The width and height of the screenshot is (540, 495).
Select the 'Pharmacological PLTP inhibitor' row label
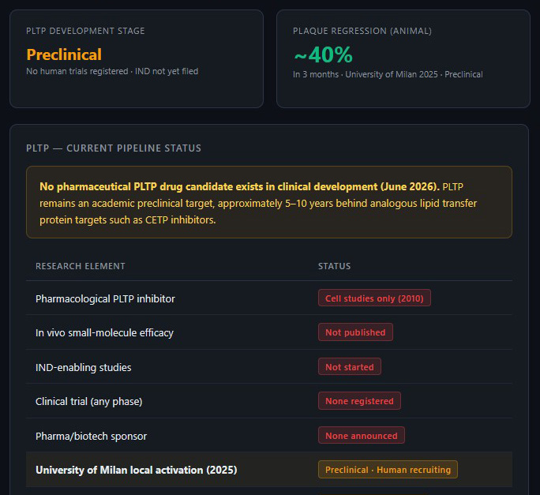[105, 298]
